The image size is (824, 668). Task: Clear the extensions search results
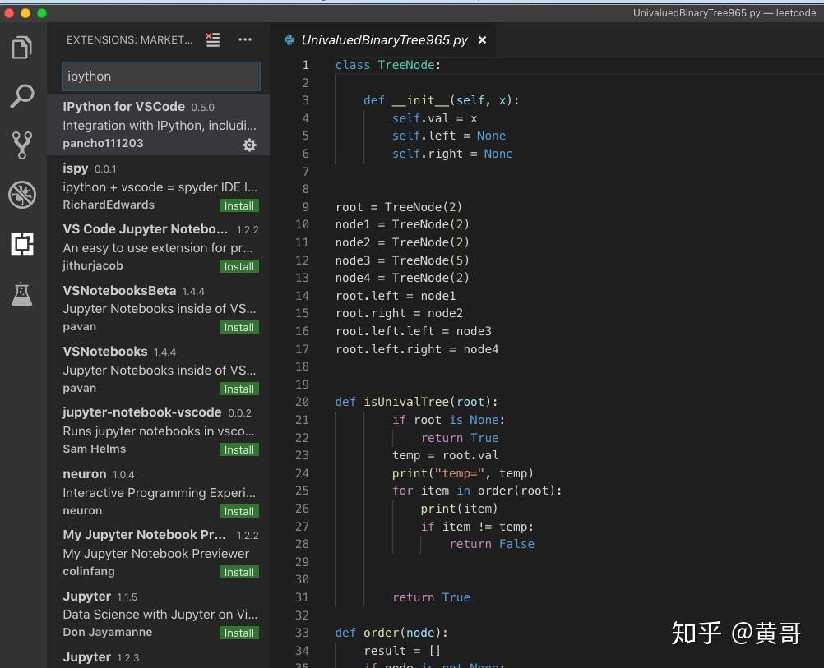tap(213, 39)
